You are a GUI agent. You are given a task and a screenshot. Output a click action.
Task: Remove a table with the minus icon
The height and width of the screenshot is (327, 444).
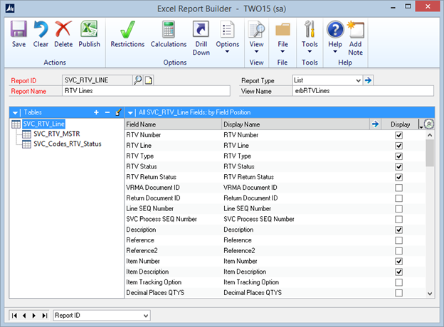pos(107,112)
